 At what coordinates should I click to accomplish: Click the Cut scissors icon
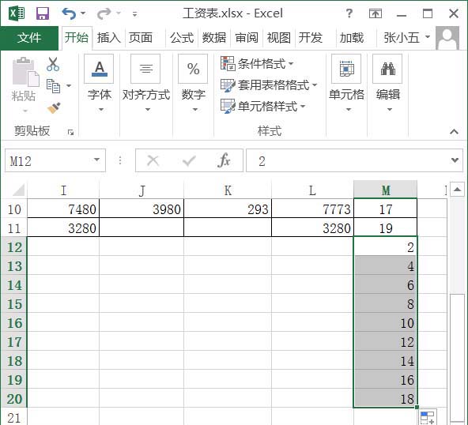point(53,64)
